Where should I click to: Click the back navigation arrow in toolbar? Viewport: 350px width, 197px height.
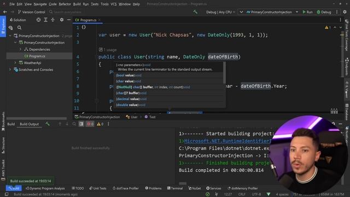[x=5, y=12]
